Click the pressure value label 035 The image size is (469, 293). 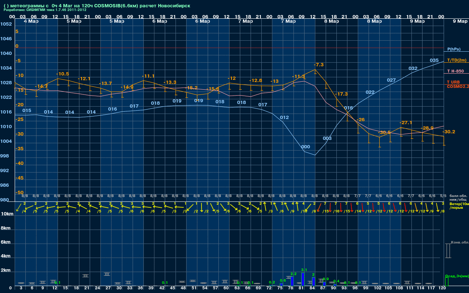point(434,60)
